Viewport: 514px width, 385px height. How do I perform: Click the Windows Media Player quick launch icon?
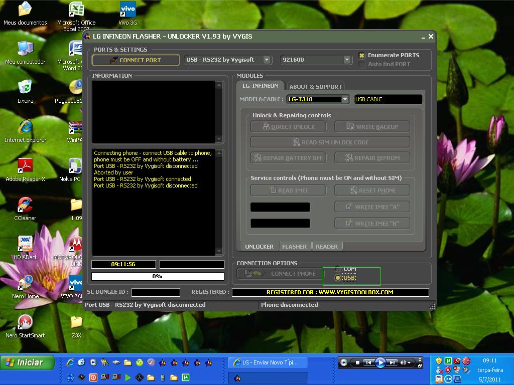tap(93, 362)
